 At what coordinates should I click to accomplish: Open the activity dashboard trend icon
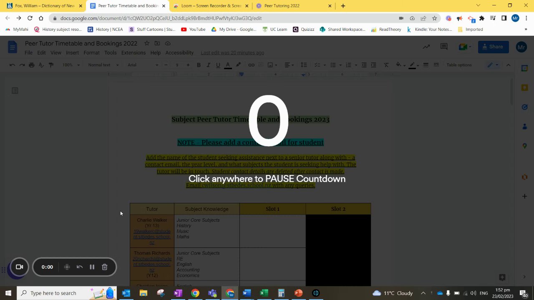pyautogui.click(x=426, y=47)
